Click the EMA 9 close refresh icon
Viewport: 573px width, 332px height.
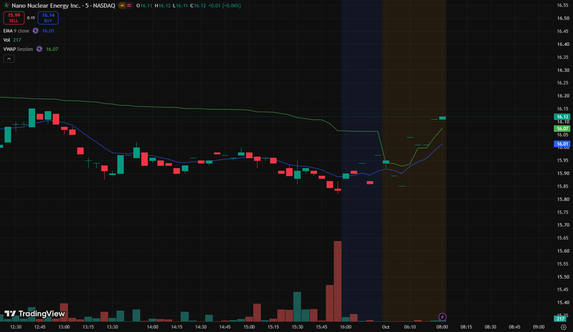tap(36, 31)
